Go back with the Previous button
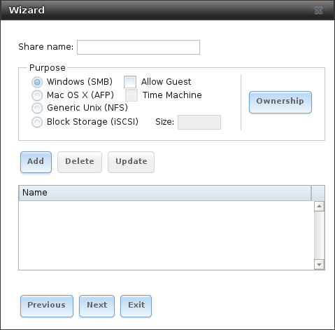The image size is (335, 330). point(47,306)
